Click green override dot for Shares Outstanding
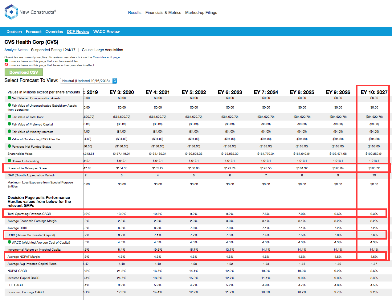Viewport: 392px width, 300px height. [9, 161]
